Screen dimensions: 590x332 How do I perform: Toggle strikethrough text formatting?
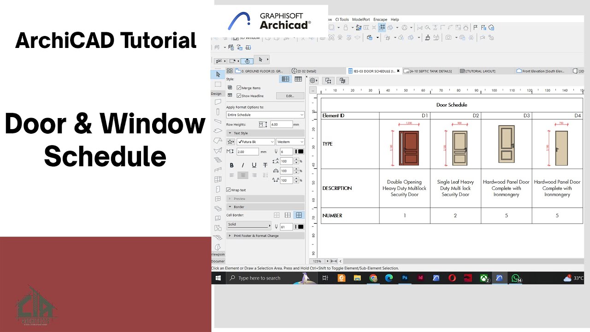tap(265, 165)
